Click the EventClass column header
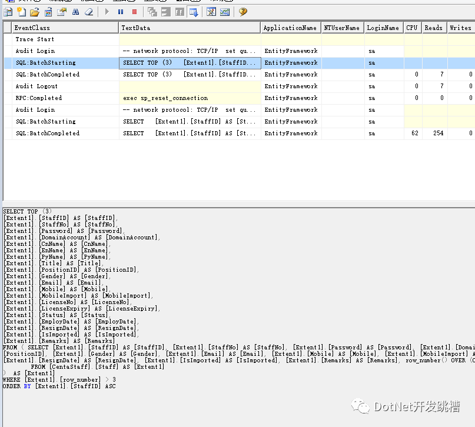 65,28
